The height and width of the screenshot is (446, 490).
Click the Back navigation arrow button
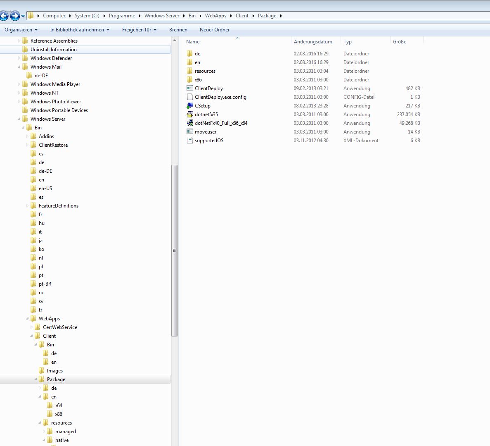[4, 16]
